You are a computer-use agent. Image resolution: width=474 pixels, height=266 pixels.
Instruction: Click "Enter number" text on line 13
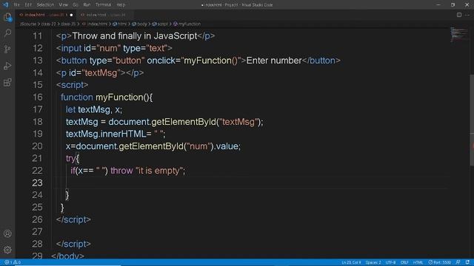(x=274, y=61)
